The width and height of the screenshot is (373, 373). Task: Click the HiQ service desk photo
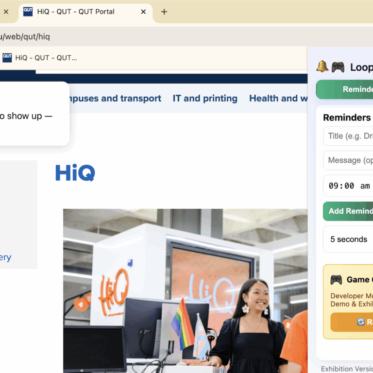pos(185,290)
